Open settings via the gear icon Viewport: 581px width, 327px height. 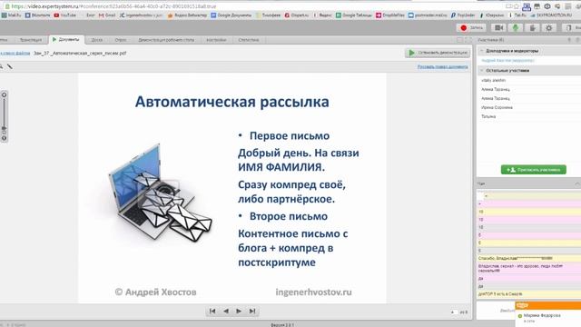pos(548,28)
